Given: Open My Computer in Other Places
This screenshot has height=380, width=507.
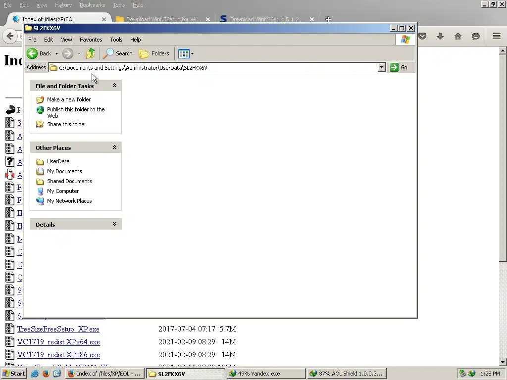Looking at the screenshot, I should 63,191.
